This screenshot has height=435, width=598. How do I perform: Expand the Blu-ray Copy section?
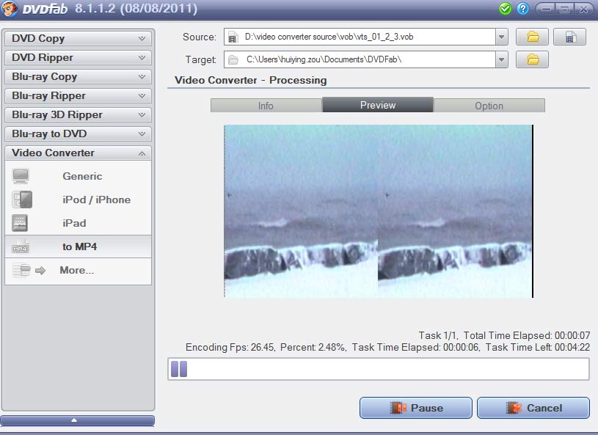(79, 76)
